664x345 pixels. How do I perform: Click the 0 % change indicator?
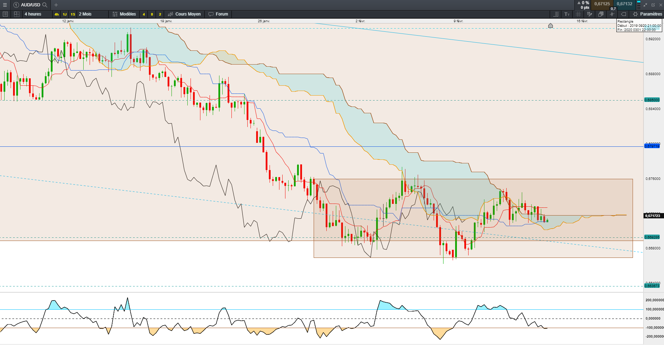583,3
